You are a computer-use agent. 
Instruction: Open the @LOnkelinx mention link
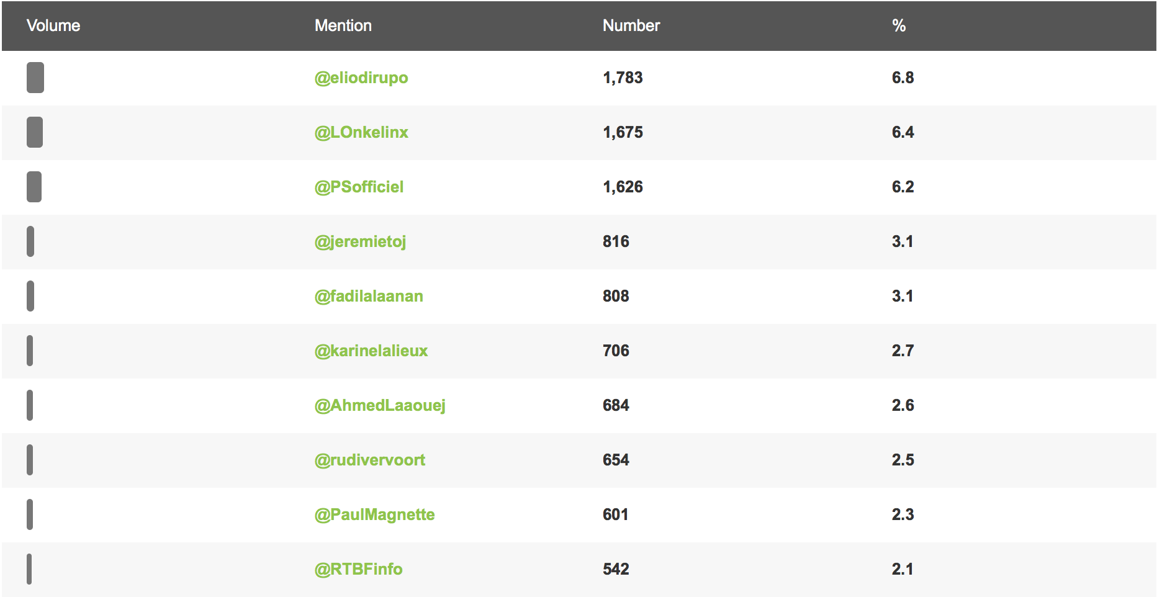point(361,132)
